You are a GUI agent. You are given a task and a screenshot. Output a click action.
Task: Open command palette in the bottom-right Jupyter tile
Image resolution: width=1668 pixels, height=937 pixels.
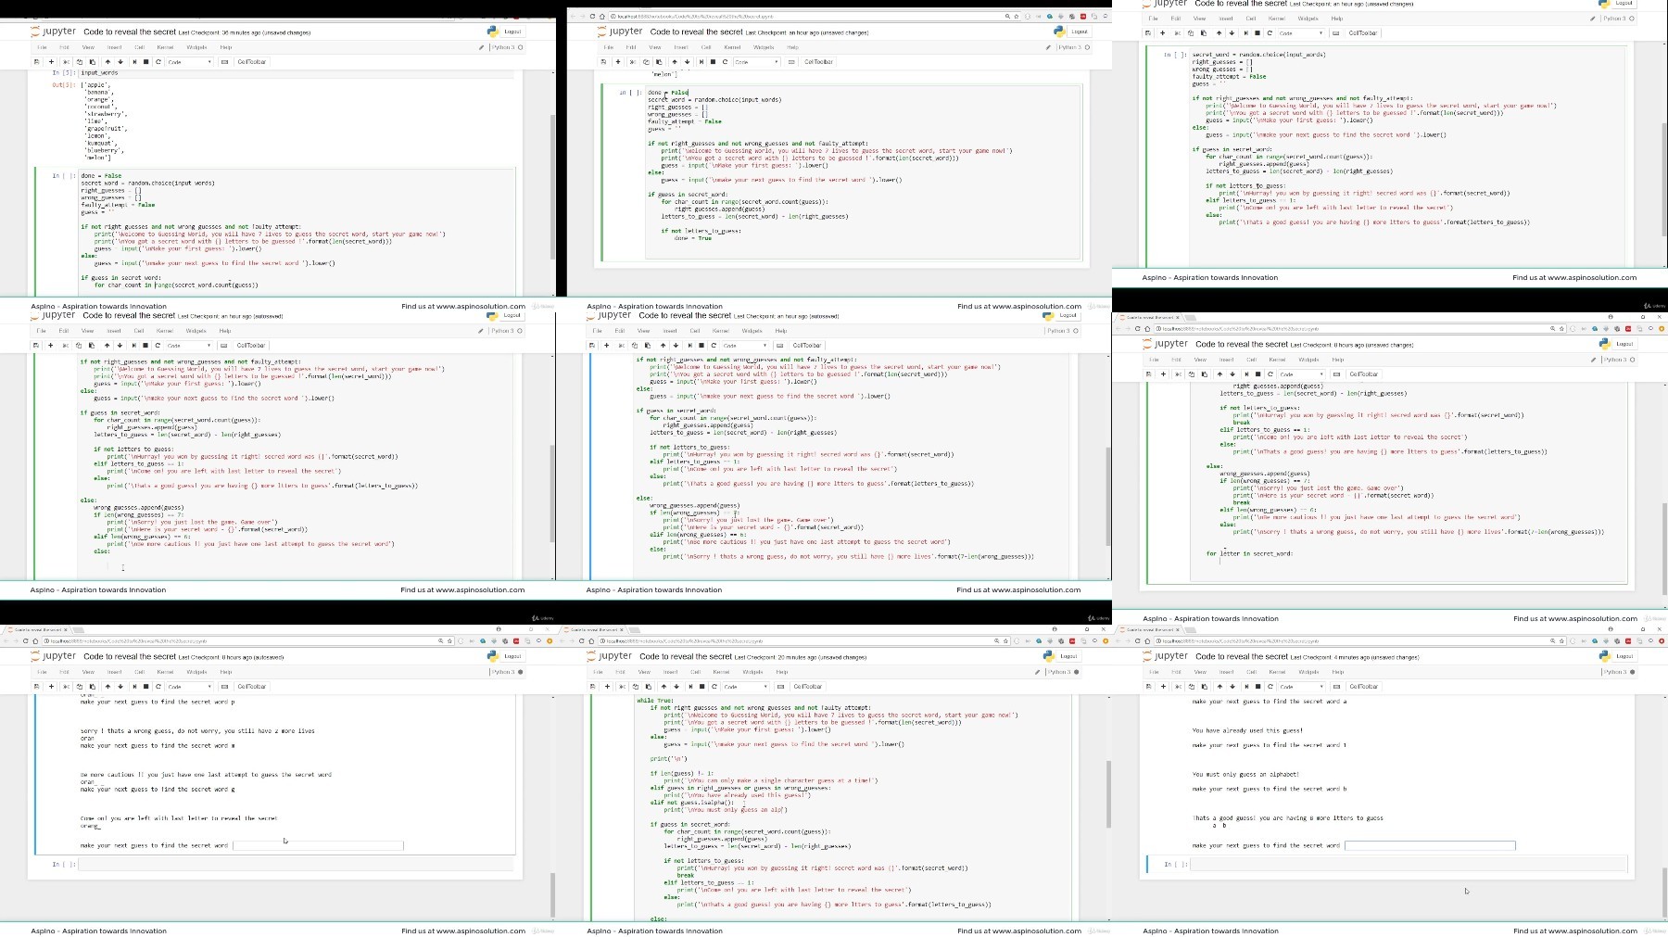point(1336,687)
